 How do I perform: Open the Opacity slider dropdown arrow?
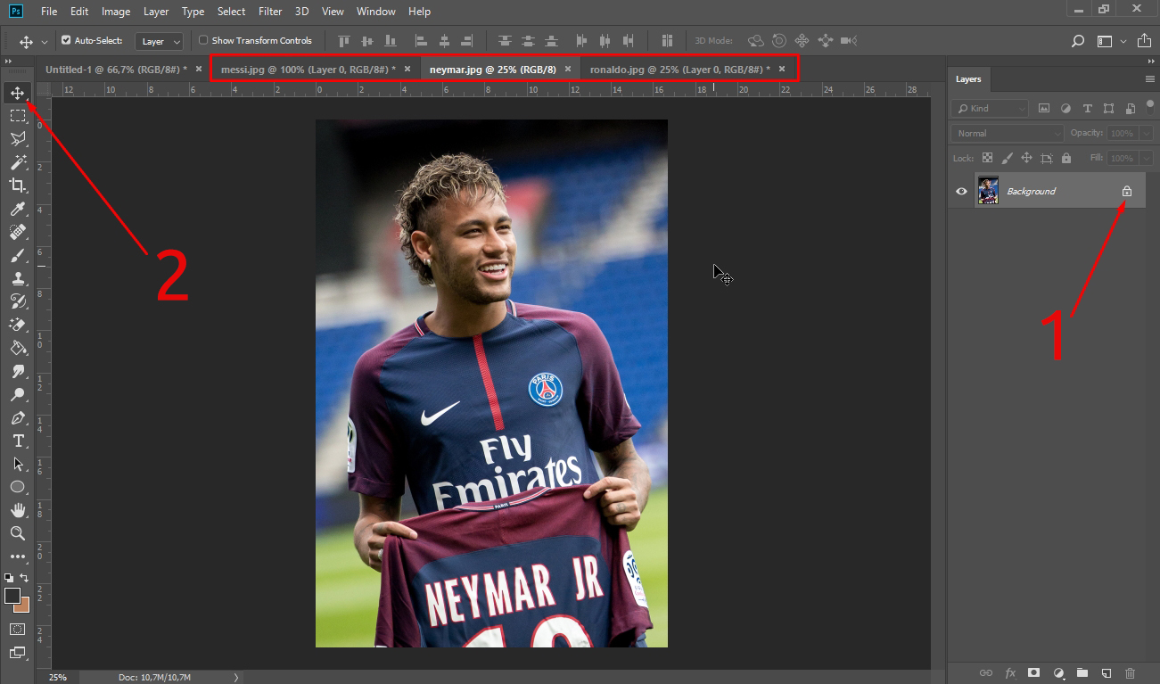click(1146, 133)
